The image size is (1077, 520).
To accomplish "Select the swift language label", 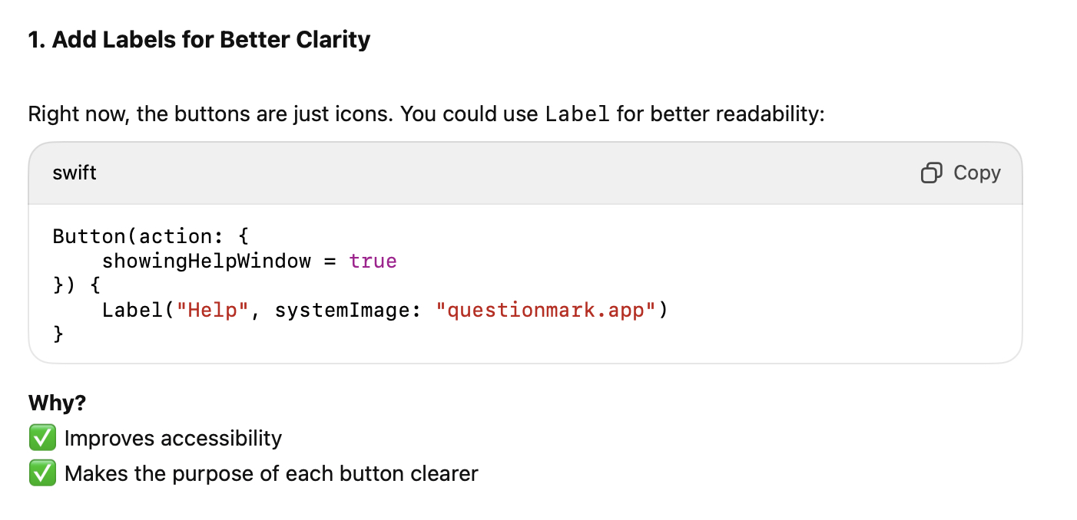I will [x=74, y=173].
